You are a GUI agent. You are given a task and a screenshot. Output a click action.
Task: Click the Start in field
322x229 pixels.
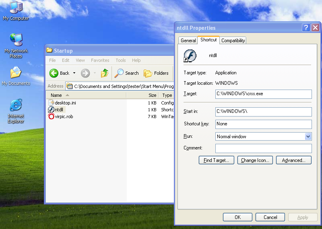click(264, 112)
